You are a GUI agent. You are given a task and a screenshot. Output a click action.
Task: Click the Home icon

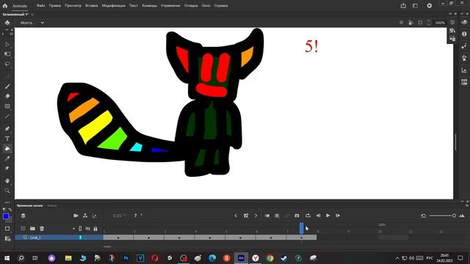click(x=5, y=5)
